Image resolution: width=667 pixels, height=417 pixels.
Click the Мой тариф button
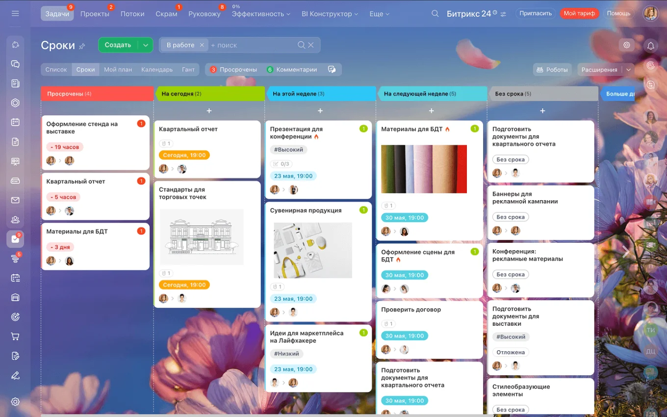pos(579,13)
